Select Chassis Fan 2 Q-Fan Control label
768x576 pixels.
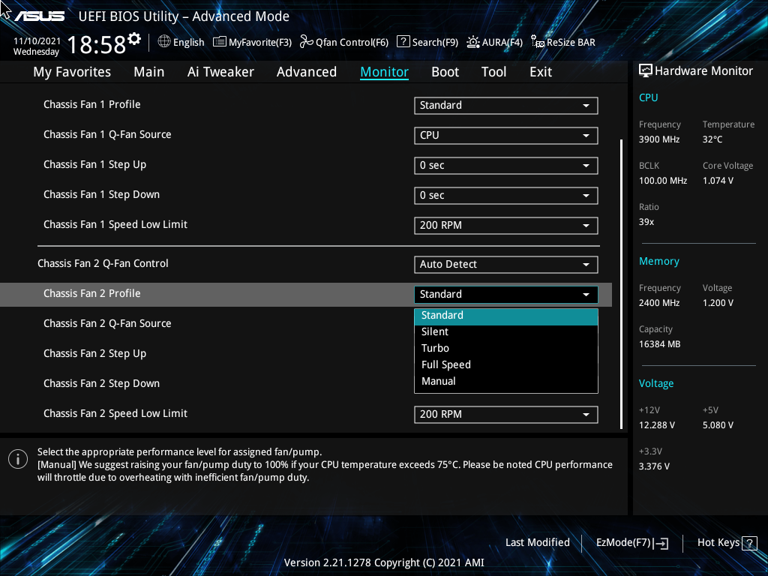point(103,263)
